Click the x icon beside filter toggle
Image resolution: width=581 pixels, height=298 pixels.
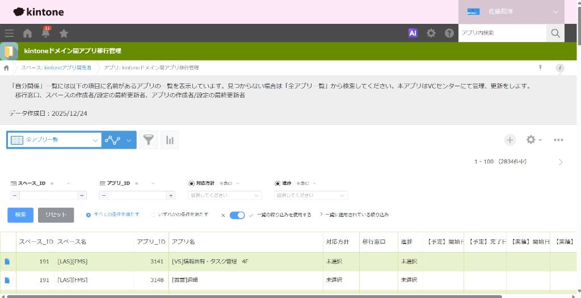[222, 215]
